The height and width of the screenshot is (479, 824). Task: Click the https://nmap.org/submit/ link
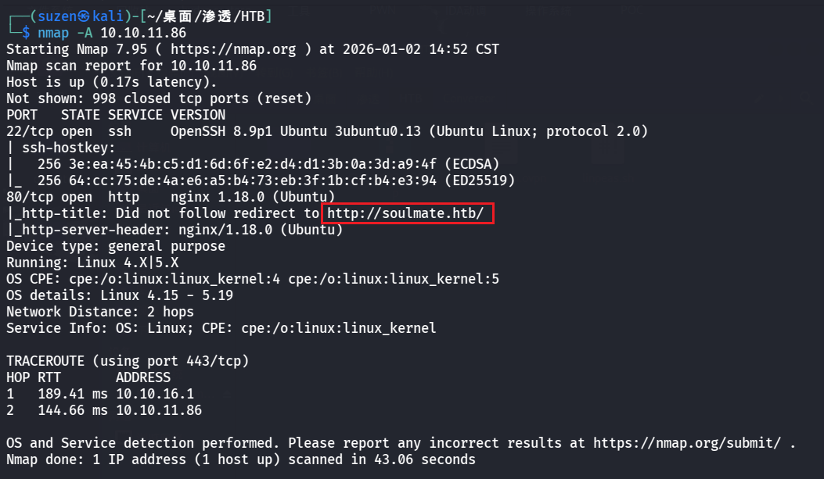tap(686, 442)
